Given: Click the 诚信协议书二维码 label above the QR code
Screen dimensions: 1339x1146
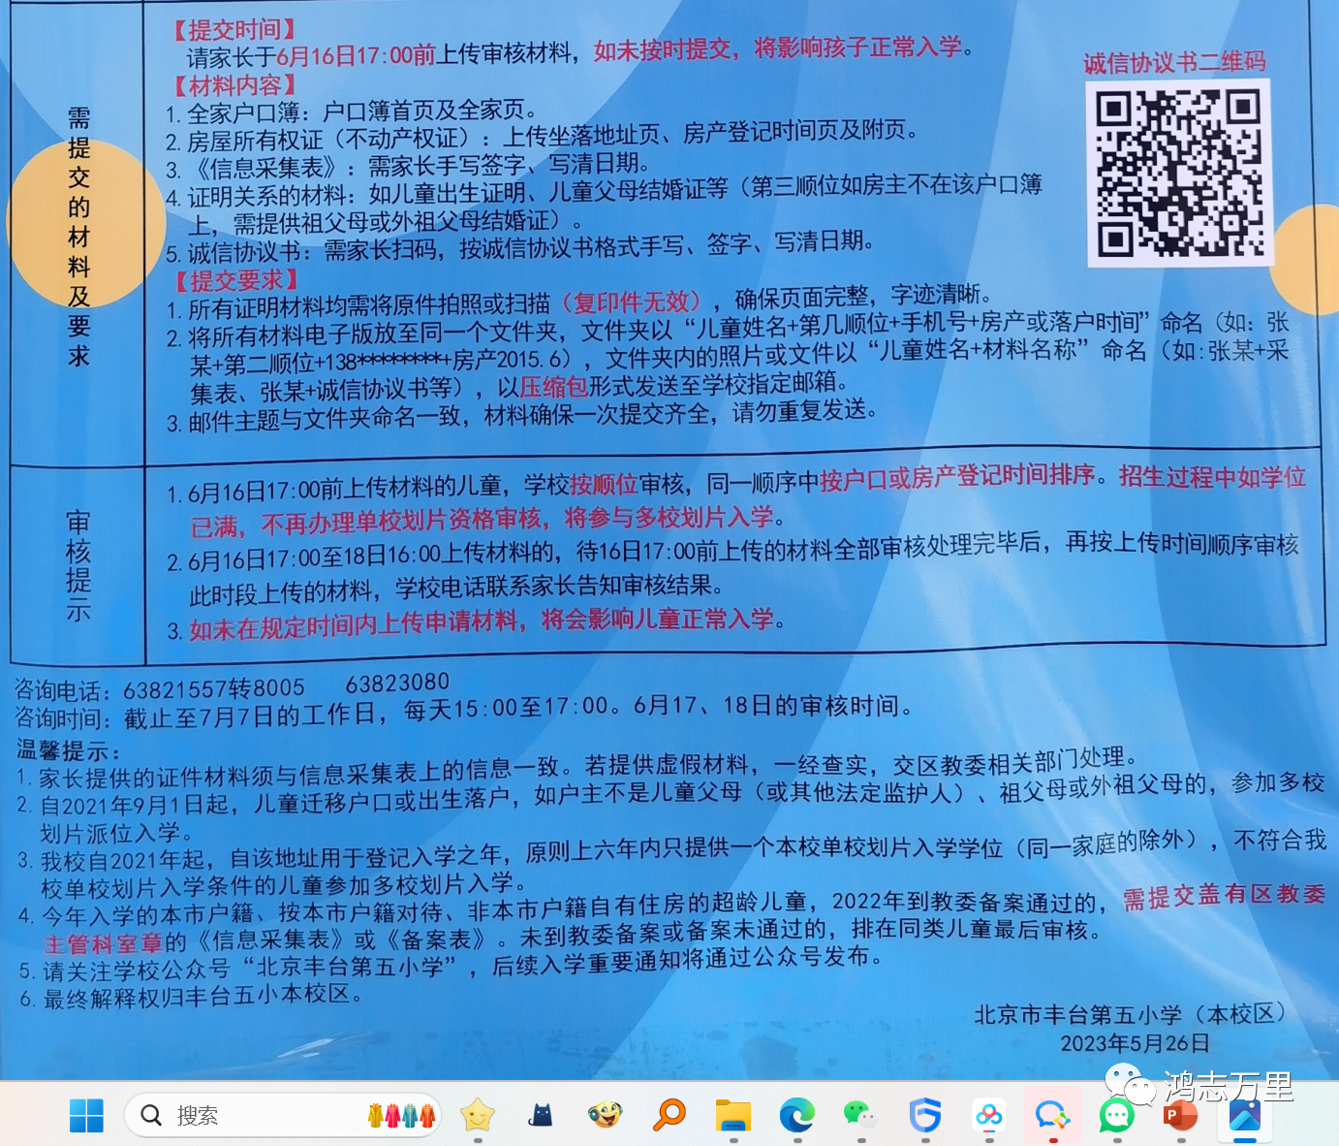Looking at the screenshot, I should coord(1174,63).
